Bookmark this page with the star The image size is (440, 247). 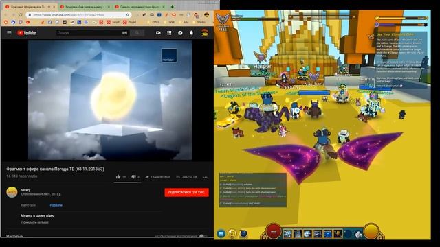[128, 15]
